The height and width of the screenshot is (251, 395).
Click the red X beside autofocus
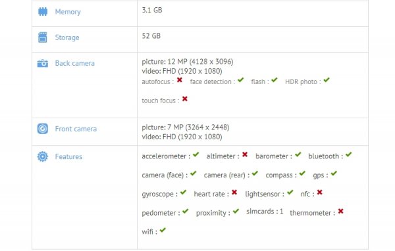point(179,80)
